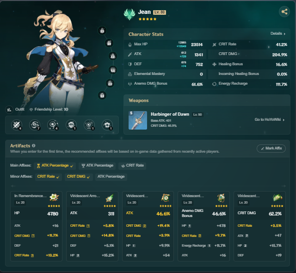Screen dimensions: 296x273
Task: Click the Artifacts info icon
Action: coord(34,146)
